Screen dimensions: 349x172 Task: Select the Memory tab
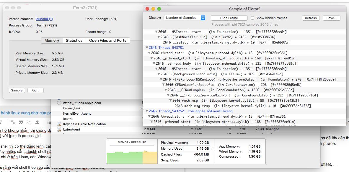(x=52, y=41)
